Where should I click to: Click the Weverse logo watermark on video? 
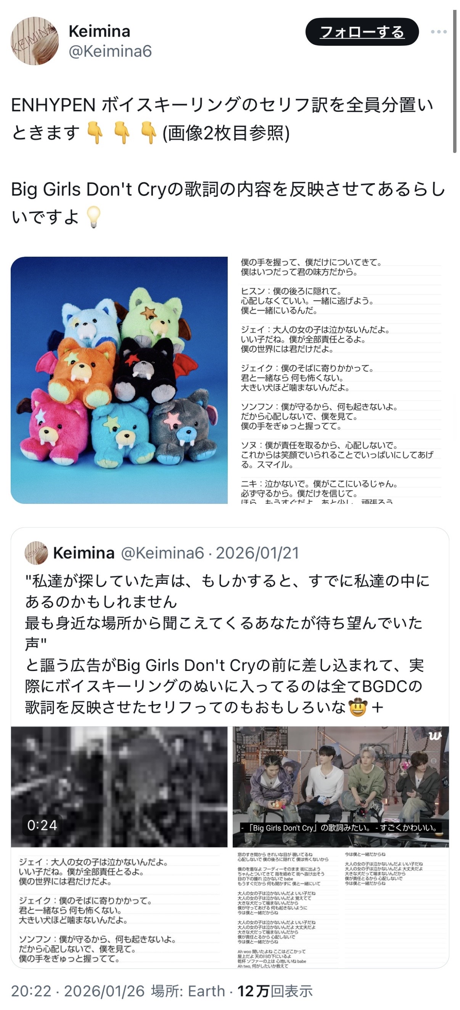(435, 736)
